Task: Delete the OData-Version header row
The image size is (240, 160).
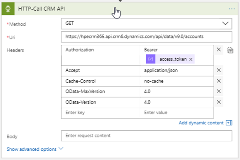Action: coord(219,102)
